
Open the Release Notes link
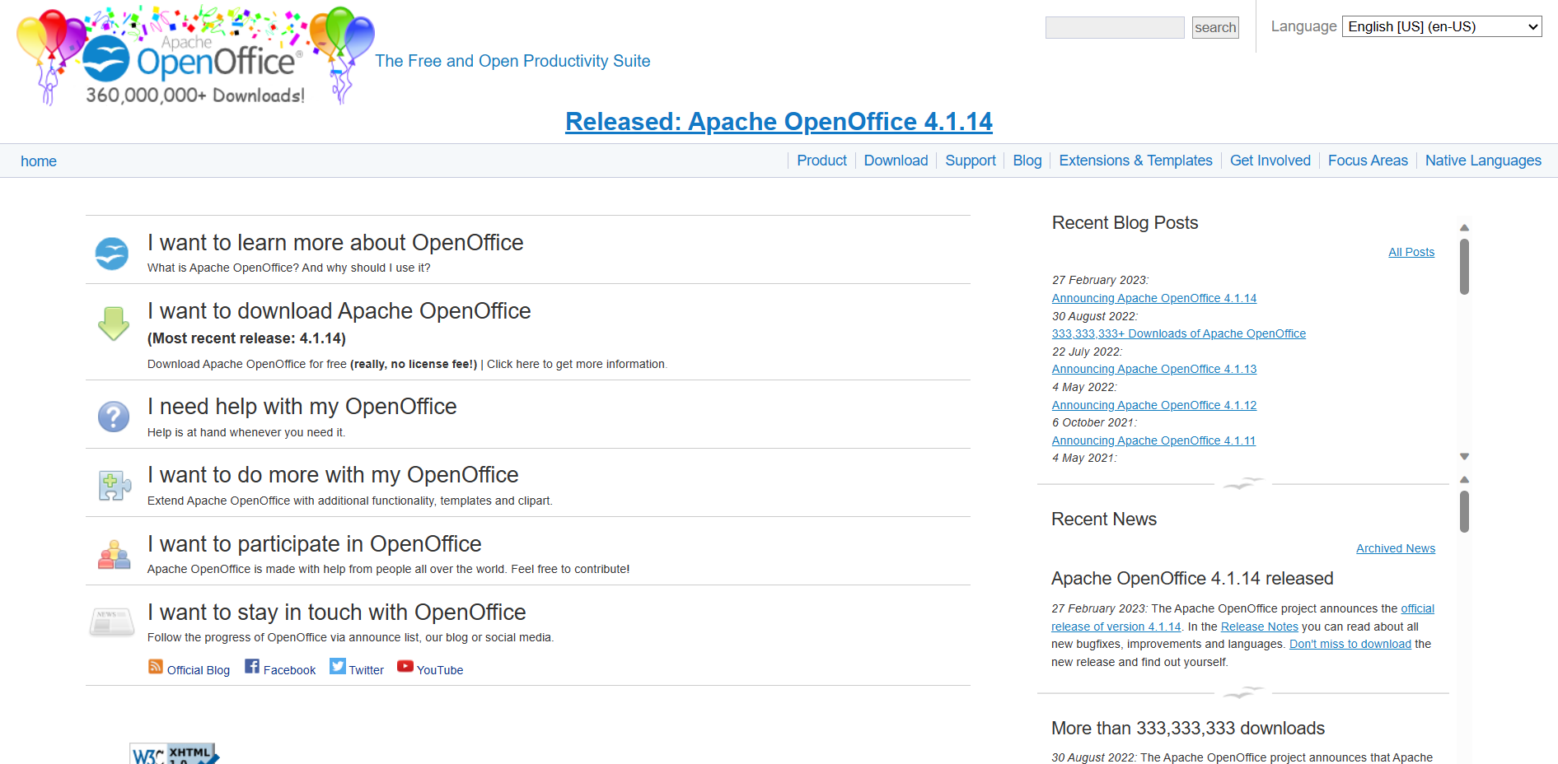tap(1259, 627)
